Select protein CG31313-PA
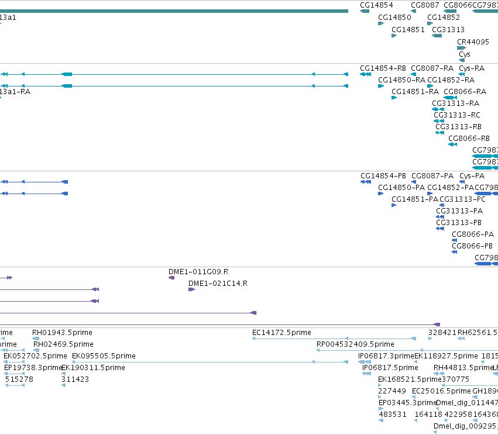This screenshot has width=498, height=435. pos(459,211)
